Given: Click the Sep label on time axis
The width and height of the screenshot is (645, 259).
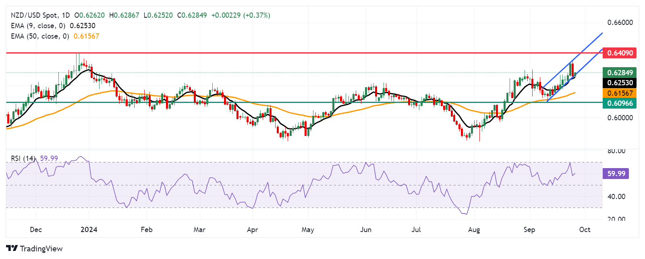Looking at the screenshot, I should 529,230.
